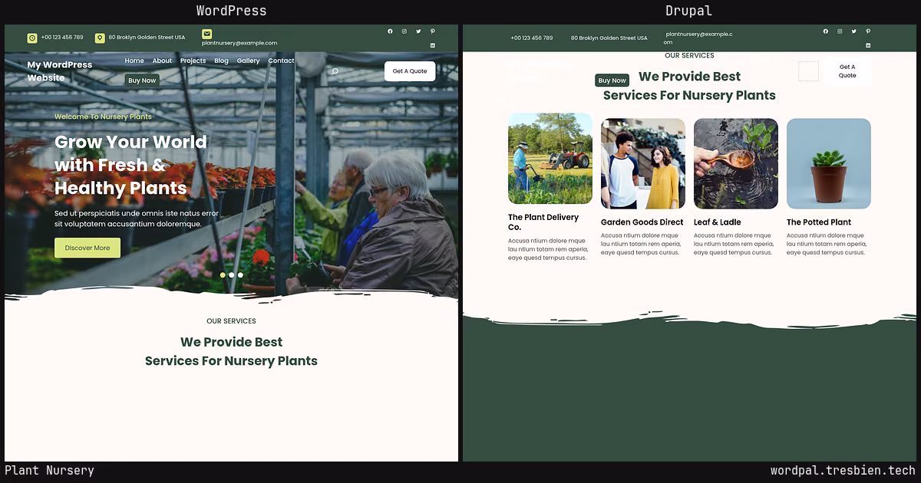921x483 pixels.
Task: Click the Discover More button on hero banner
Action: 87,248
